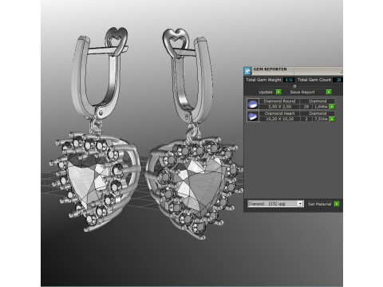The image size is (383, 287).
Task: Click the 1,64tw weight cell
Action: pyautogui.click(x=321, y=107)
